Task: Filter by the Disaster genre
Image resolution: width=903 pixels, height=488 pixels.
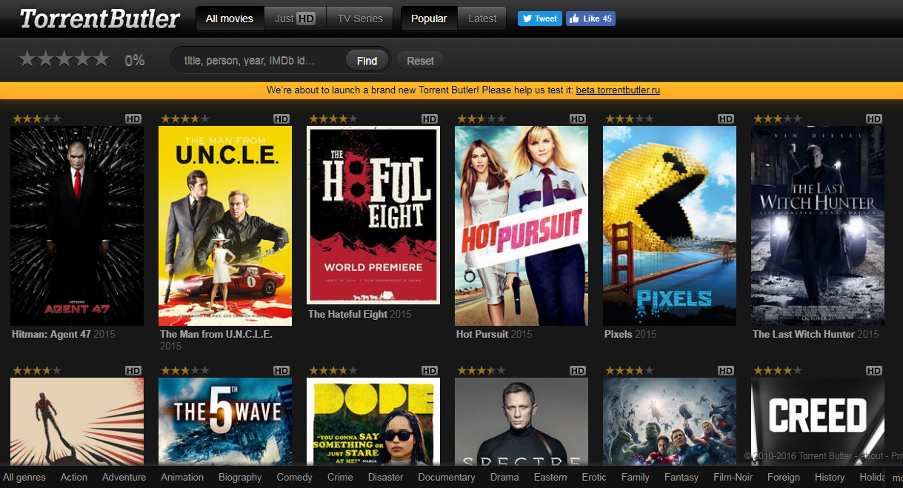Action: click(x=386, y=477)
